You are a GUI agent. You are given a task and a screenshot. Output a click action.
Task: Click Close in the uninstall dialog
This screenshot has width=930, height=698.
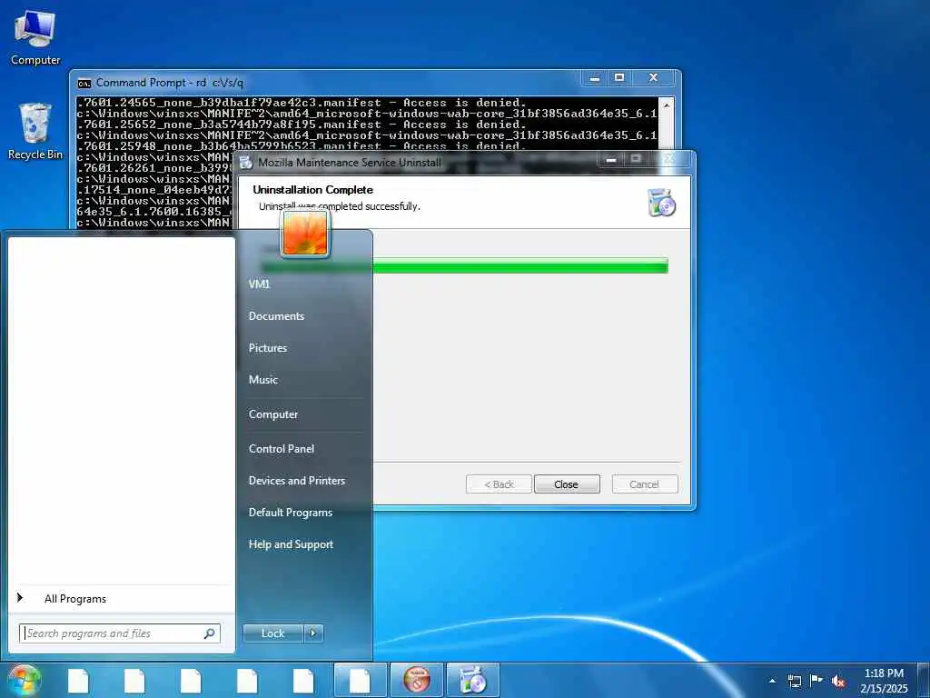567,484
